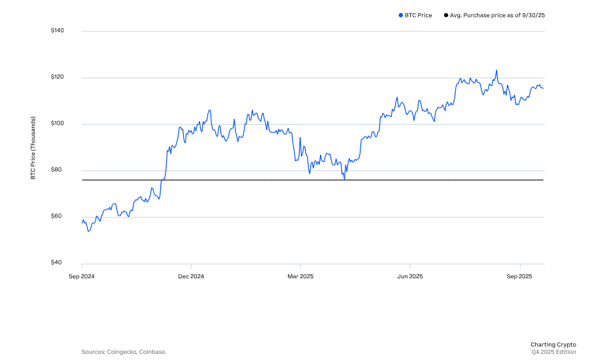This screenshot has height=363, width=590.
Task: Click the Charting Crypto title text
Action: [x=553, y=344]
